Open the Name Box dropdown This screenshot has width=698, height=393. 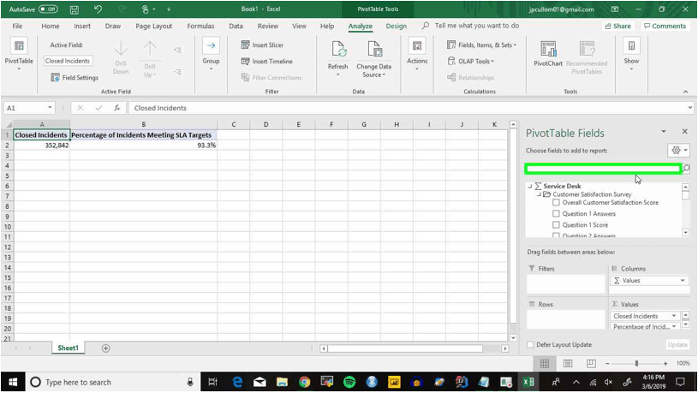(50, 108)
